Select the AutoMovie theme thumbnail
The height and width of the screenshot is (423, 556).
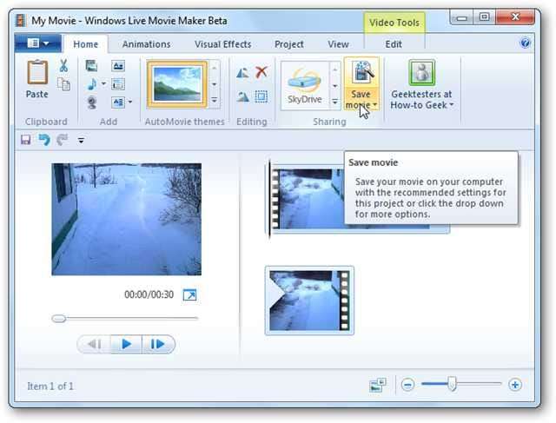(176, 84)
